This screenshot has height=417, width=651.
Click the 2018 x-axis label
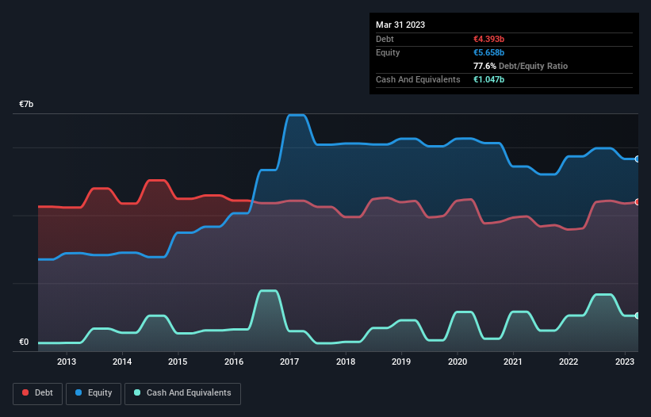click(x=346, y=362)
